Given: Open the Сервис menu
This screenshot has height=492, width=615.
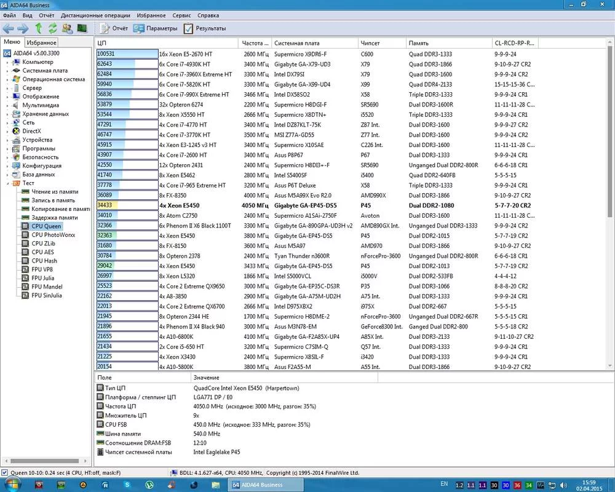Looking at the screenshot, I should (x=181, y=15).
